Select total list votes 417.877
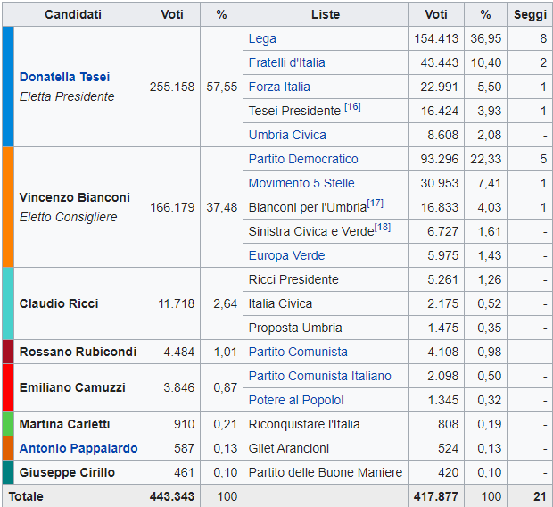The image size is (553, 507). click(x=436, y=496)
